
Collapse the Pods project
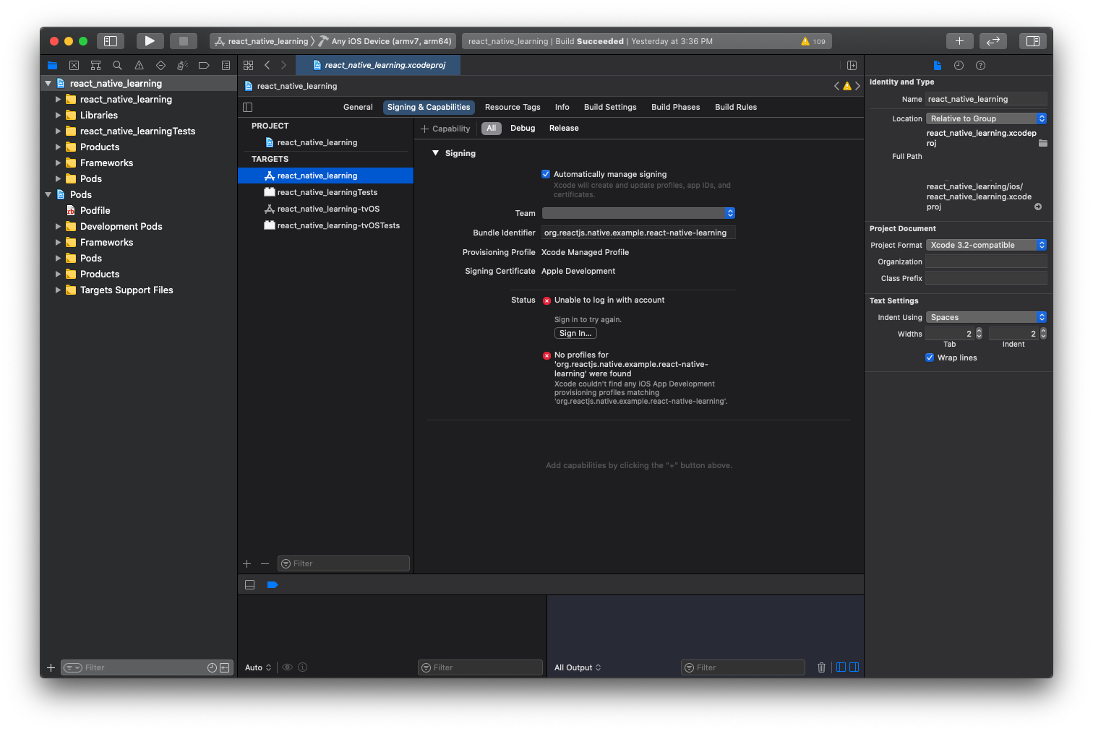tap(48, 194)
